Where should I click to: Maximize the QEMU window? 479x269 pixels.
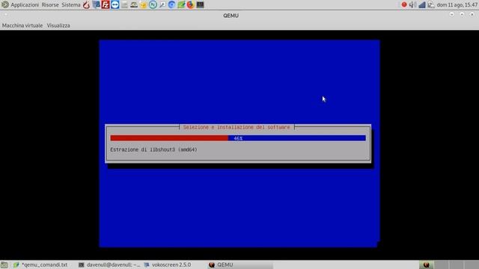point(462,14)
